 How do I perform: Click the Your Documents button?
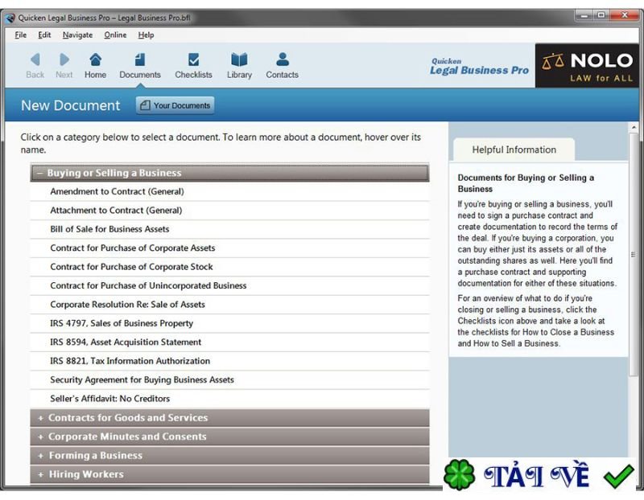(x=175, y=105)
